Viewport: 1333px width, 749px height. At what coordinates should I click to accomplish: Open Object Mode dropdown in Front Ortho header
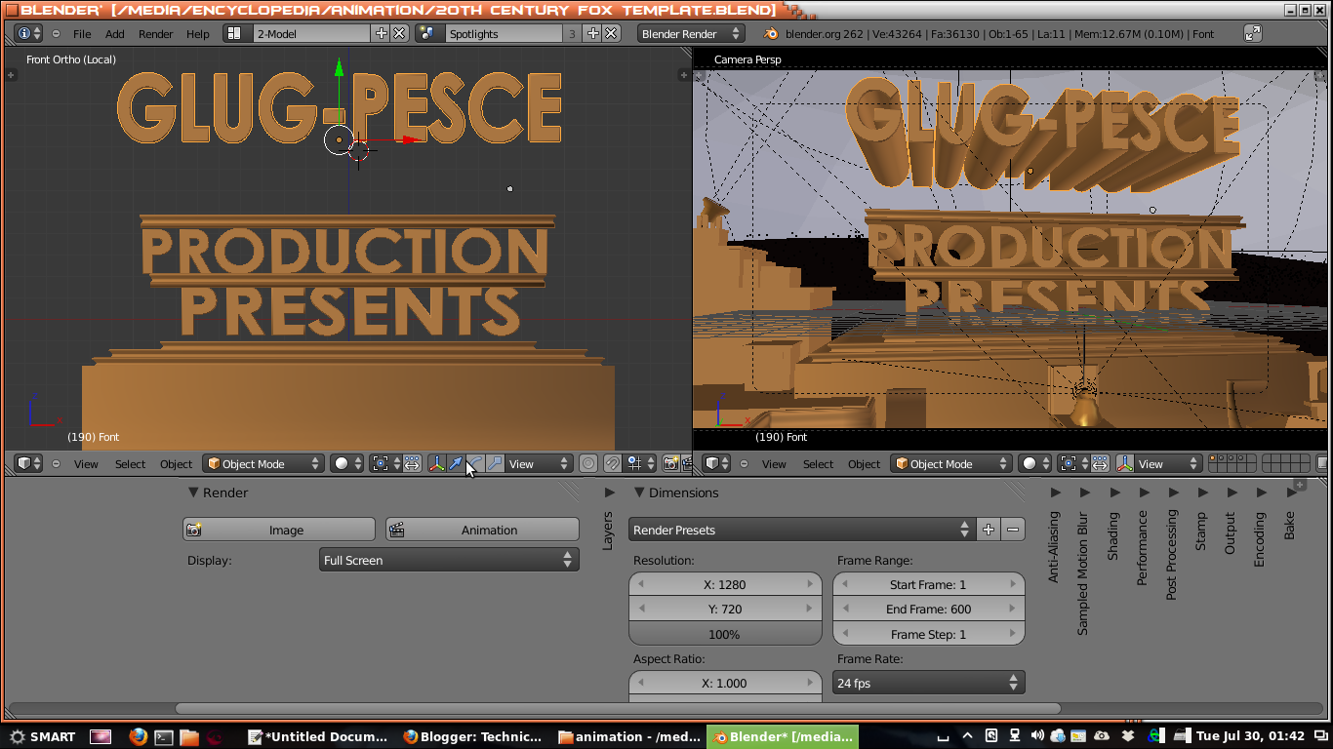263,464
